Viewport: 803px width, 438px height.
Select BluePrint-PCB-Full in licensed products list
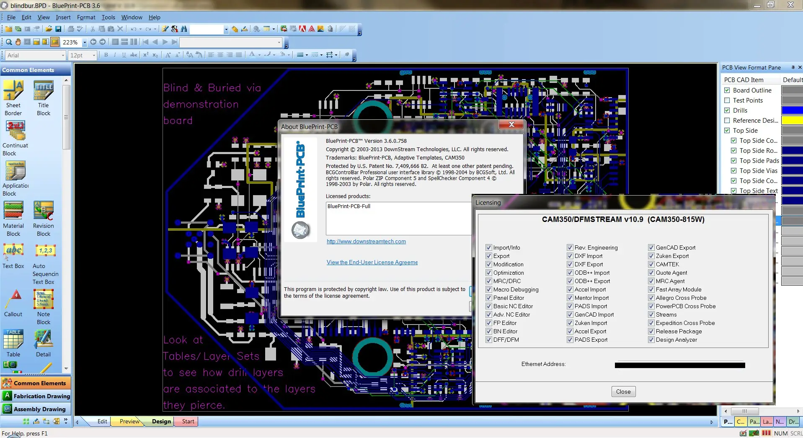(349, 206)
